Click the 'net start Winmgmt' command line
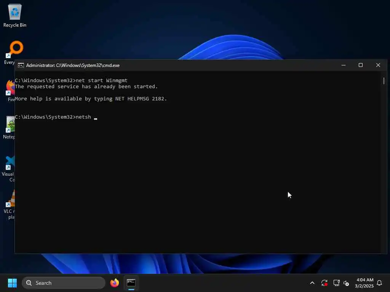The image size is (390, 292). pos(71,81)
